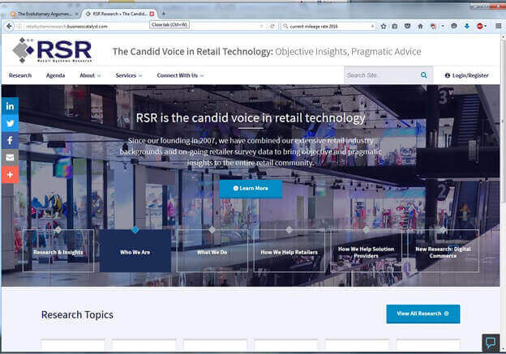Select the What We Do tile

pos(212,251)
